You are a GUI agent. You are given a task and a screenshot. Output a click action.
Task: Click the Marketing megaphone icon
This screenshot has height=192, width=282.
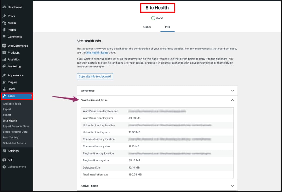click(4, 66)
